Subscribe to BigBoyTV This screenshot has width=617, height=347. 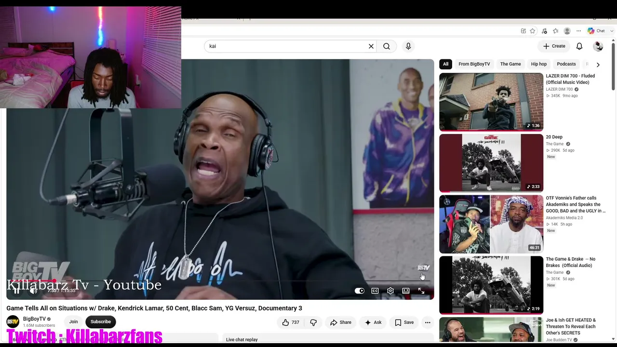[x=101, y=322]
